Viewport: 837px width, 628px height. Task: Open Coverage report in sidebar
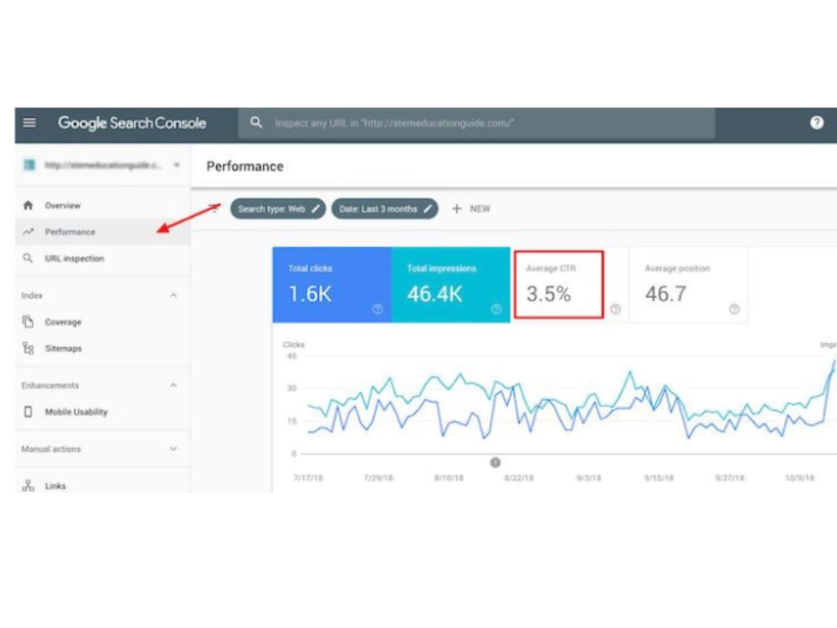(x=102, y=322)
